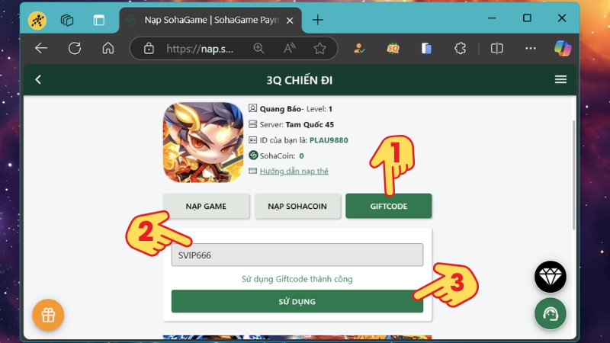This screenshot has width=610, height=343.
Task: Open the Hướng dẫn nạp thẻ link
Action: pos(294,171)
